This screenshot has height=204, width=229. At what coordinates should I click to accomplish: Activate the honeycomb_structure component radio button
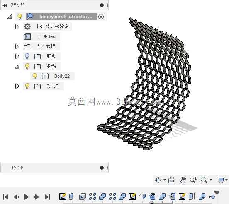(101, 17)
